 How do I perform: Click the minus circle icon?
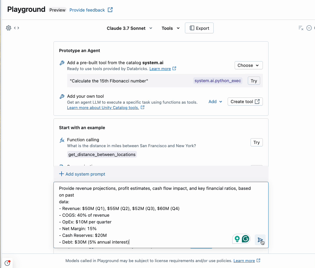click(x=309, y=28)
